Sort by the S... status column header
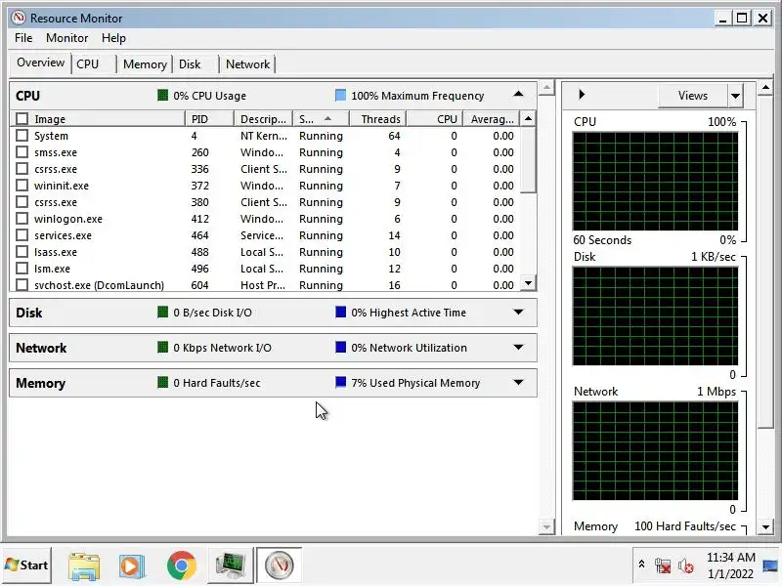 pos(321,118)
